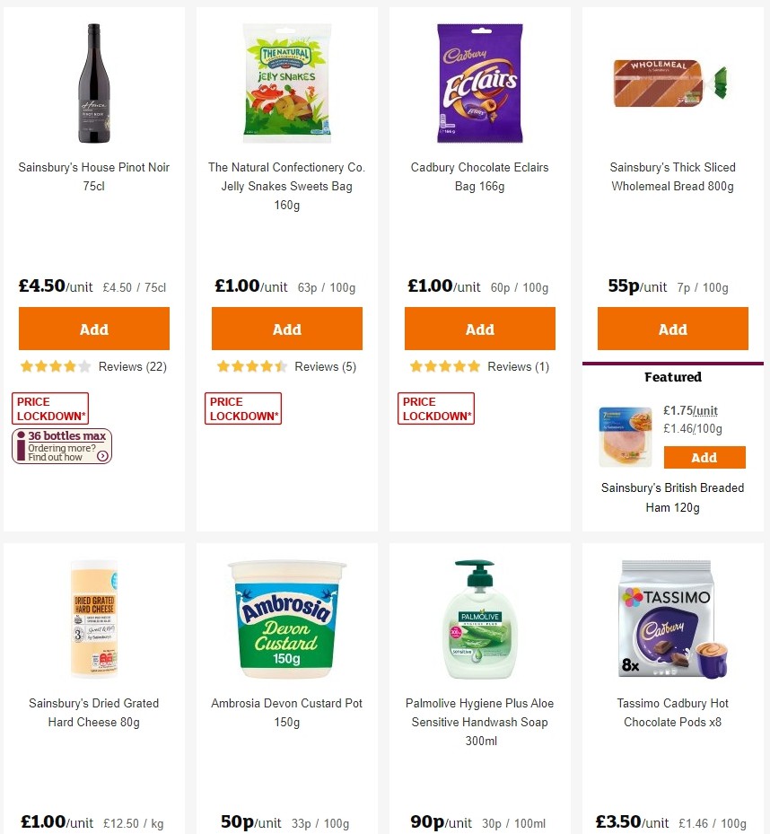
Task: Add Thick Sliced Wholemeal Bread to trolley
Action: [672, 329]
